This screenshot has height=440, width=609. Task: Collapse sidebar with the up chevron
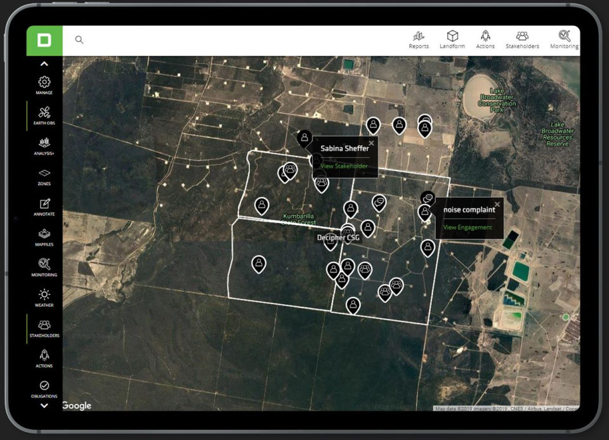[x=44, y=63]
